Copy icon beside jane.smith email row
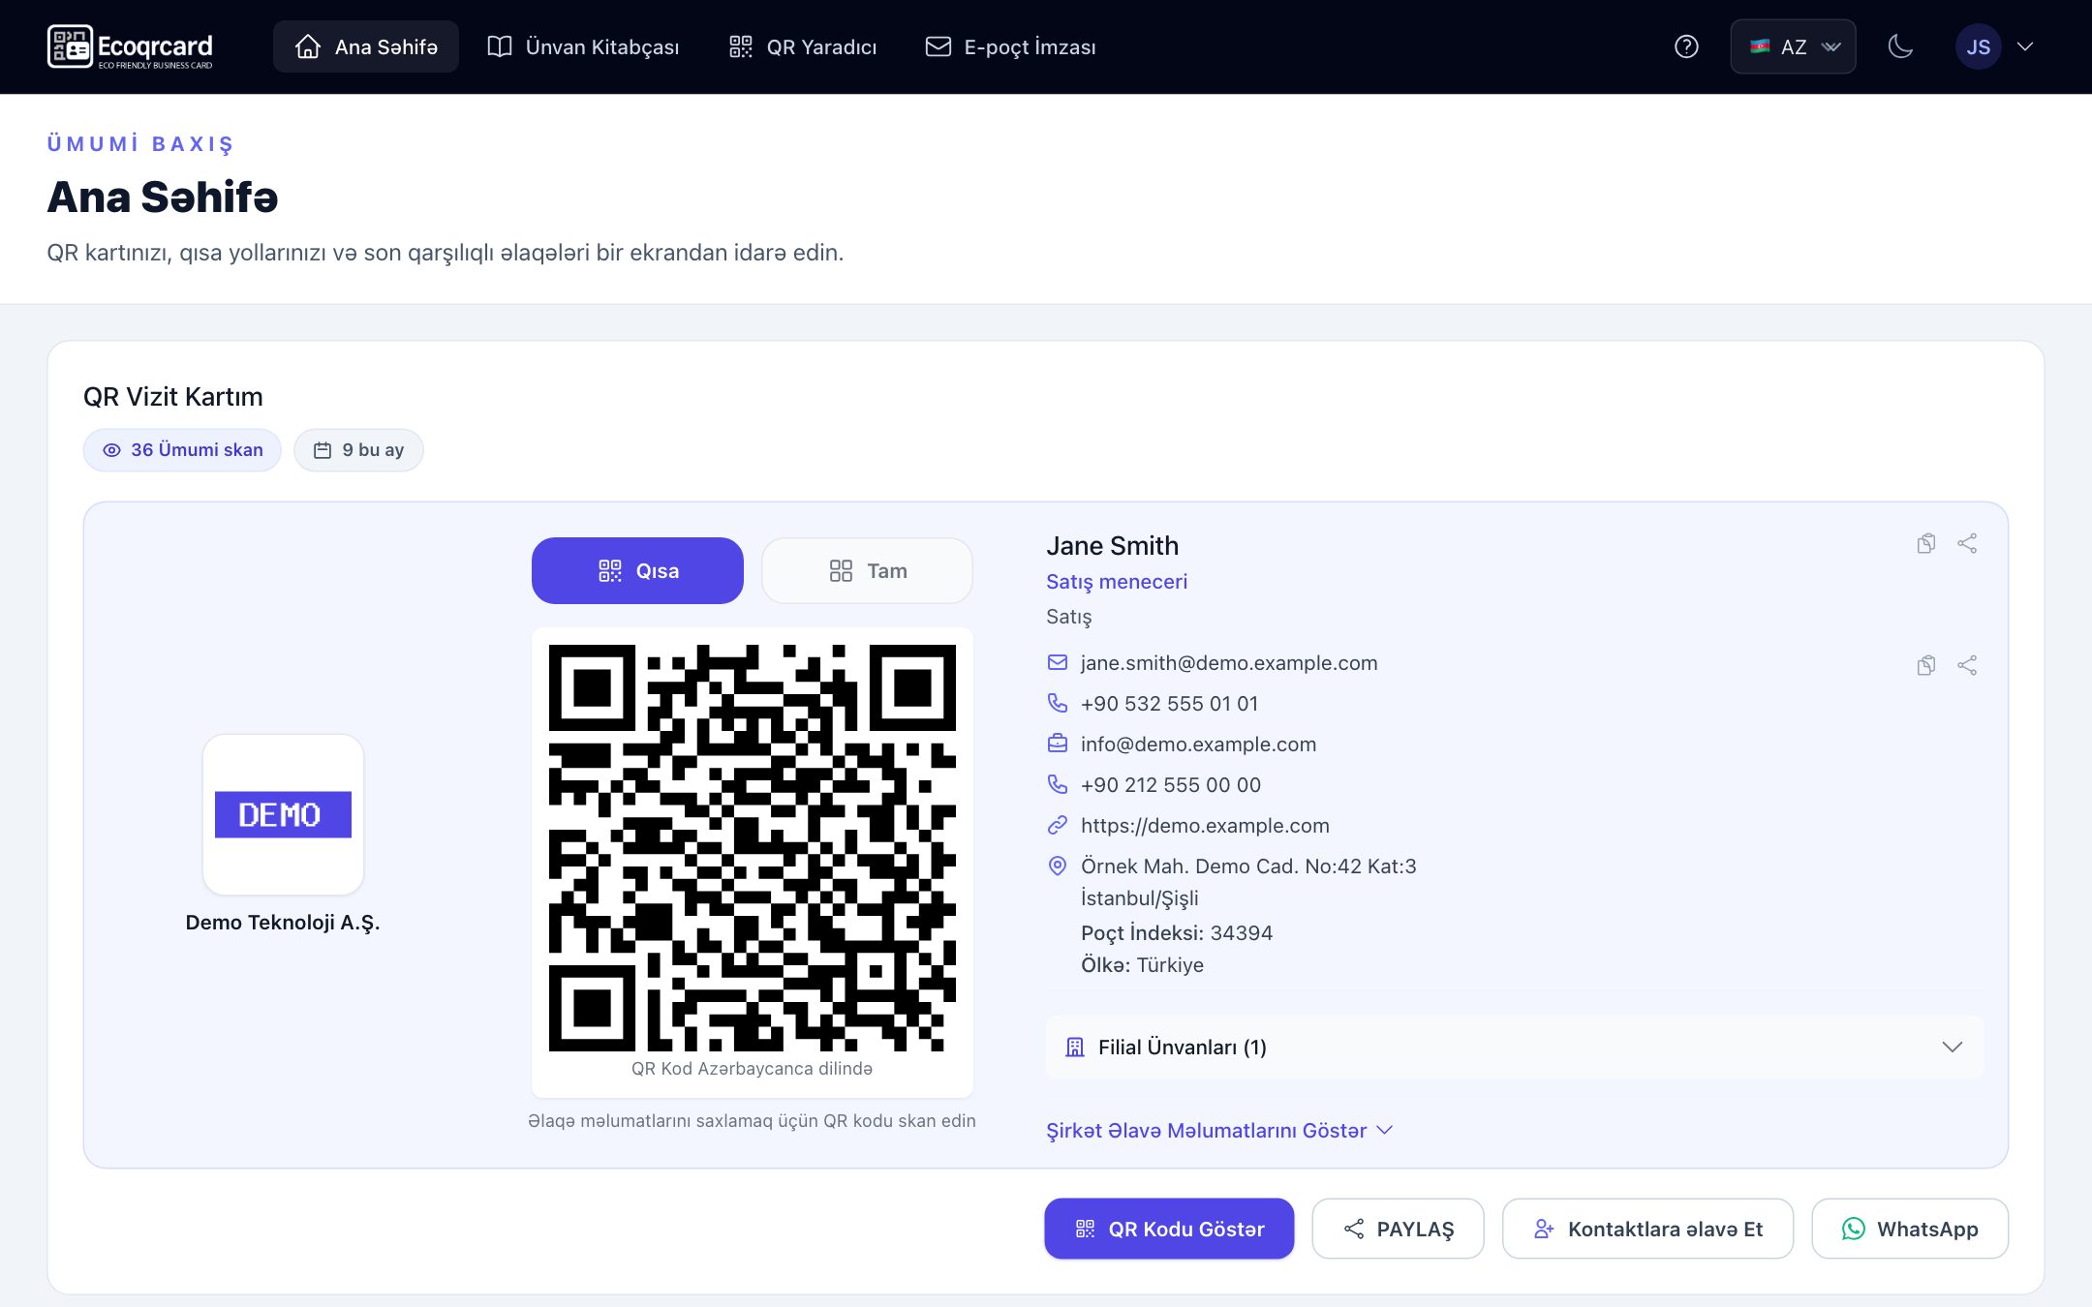This screenshot has height=1307, width=2092. point(1926,665)
